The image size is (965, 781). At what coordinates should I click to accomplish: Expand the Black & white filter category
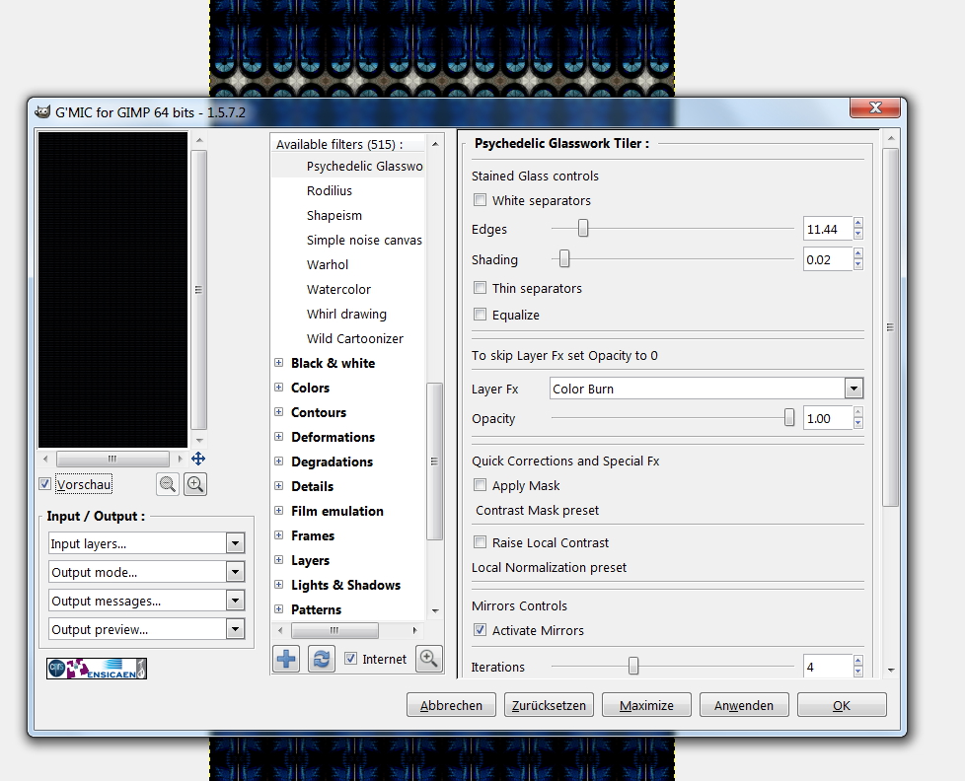(279, 363)
